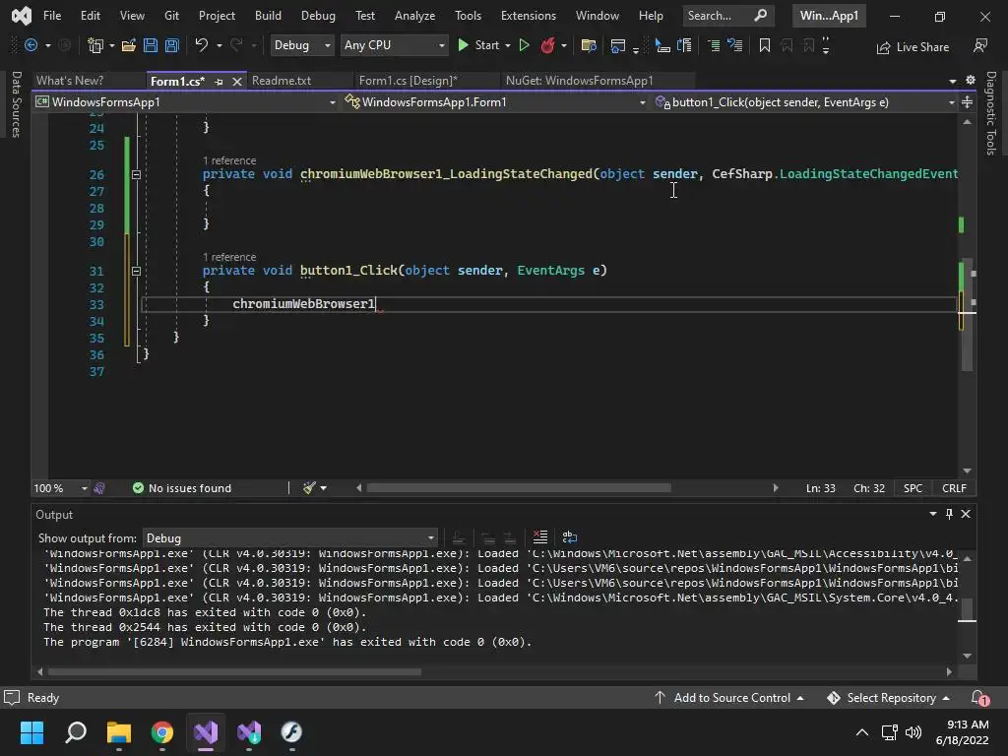Toggle word wrap in the Output panel
The height and width of the screenshot is (756, 1008).
coord(569,537)
